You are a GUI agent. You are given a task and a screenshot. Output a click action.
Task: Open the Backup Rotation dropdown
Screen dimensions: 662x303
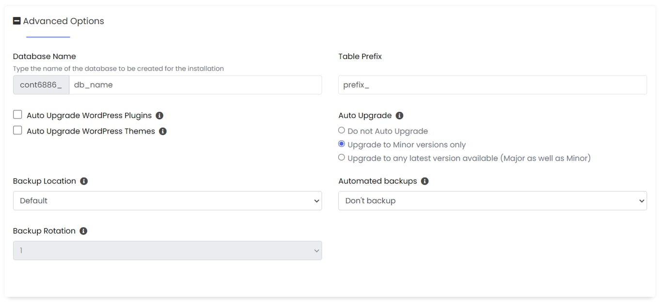click(x=167, y=250)
